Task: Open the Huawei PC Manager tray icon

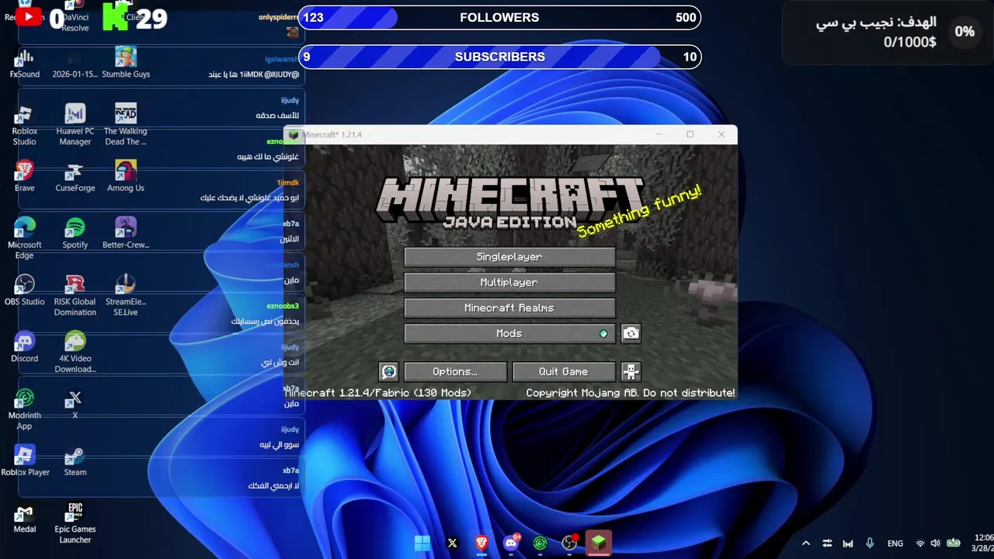Action: point(848,543)
